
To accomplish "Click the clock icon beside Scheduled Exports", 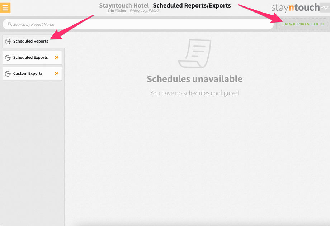I will tap(8, 58).
